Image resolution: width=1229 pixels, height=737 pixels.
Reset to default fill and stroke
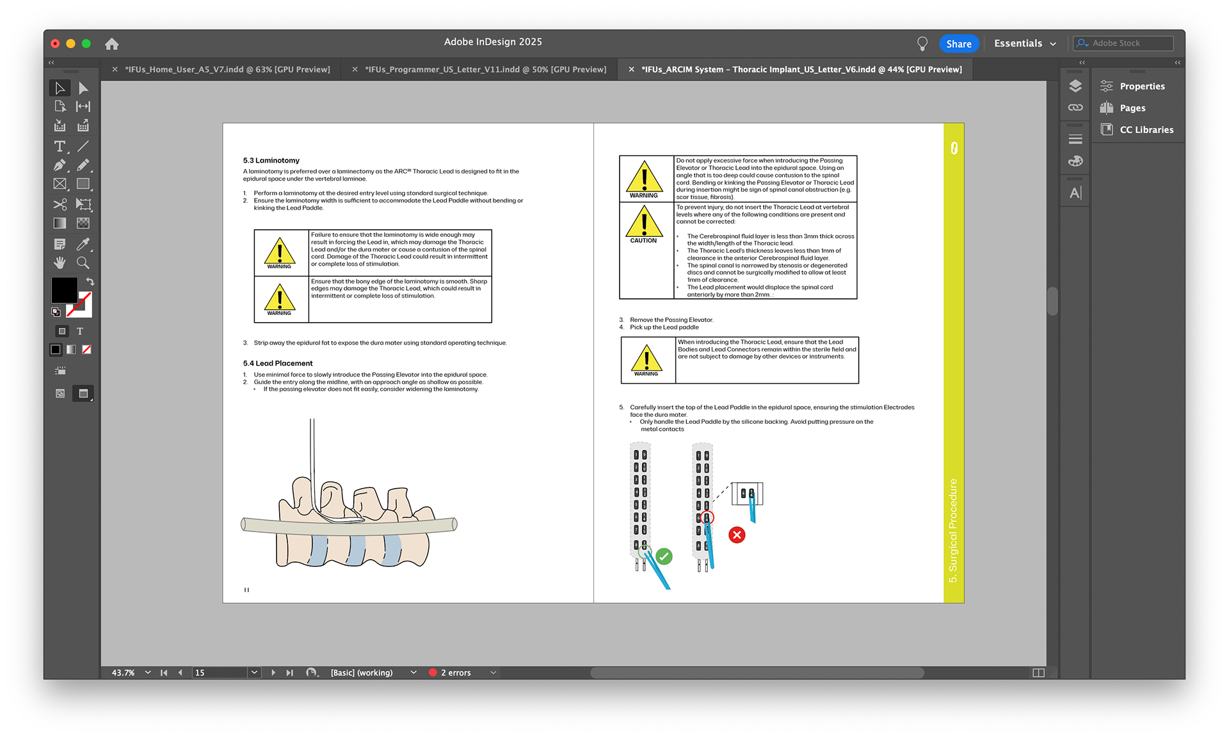pyautogui.click(x=56, y=312)
